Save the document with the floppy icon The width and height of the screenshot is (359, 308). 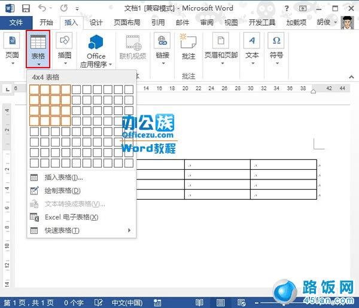(x=26, y=8)
